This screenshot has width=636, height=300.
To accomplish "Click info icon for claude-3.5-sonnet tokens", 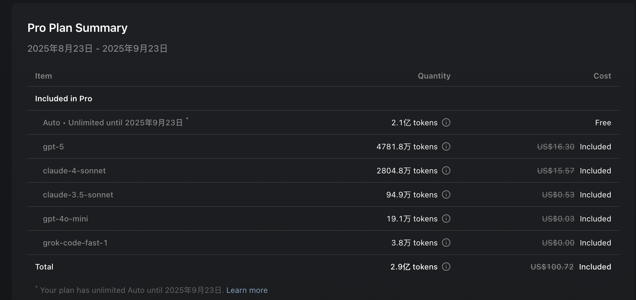I will pos(446,194).
